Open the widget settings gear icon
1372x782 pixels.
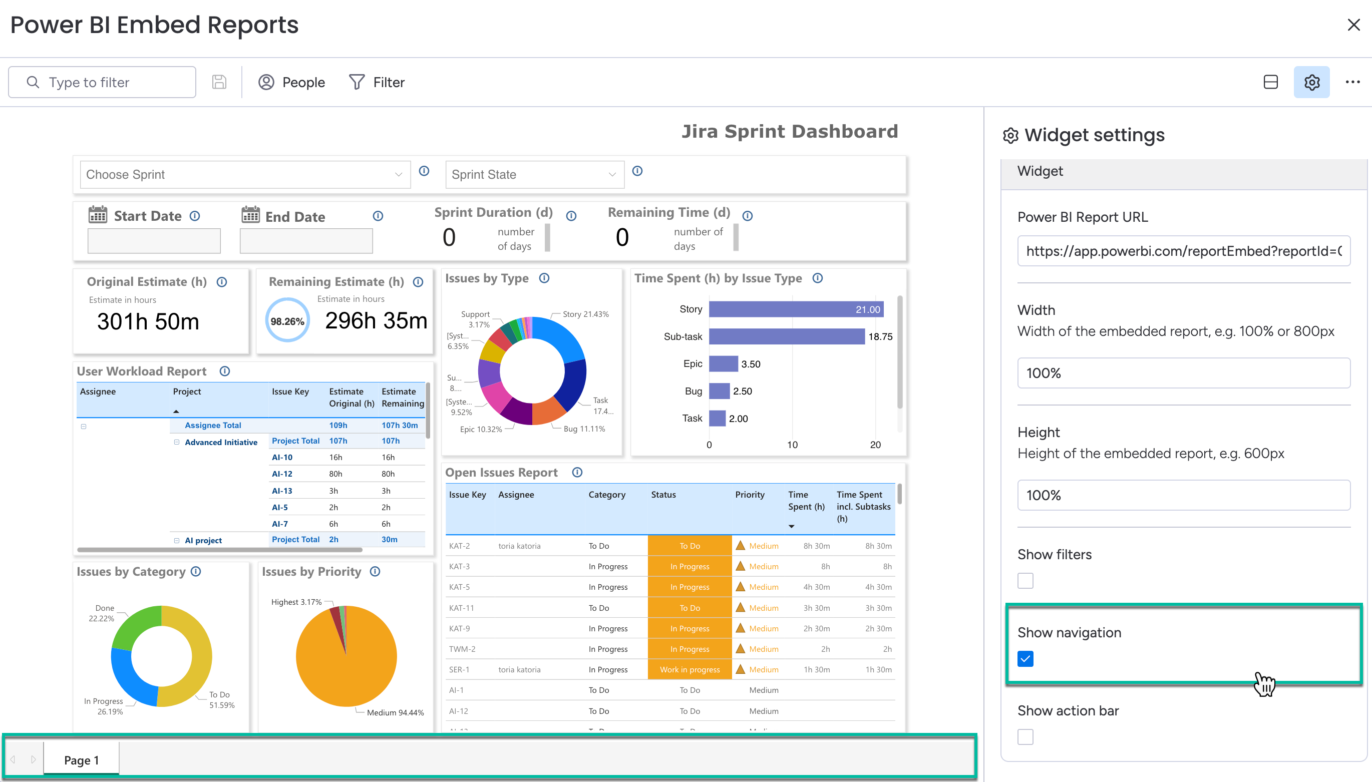[x=1311, y=82]
